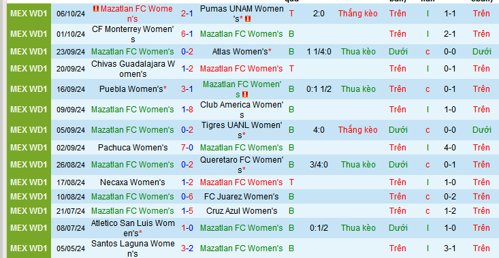Image resolution: width=499 pixels, height=258 pixels.
Task: Click the Thắng kèo result in the Tigres row
Action: (357, 130)
